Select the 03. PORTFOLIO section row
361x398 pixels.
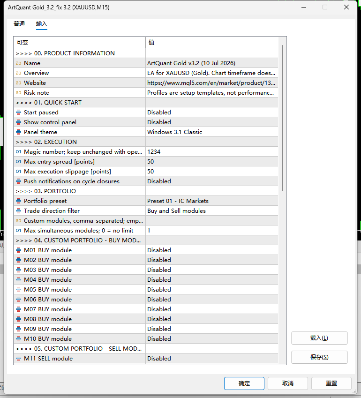coord(146,191)
